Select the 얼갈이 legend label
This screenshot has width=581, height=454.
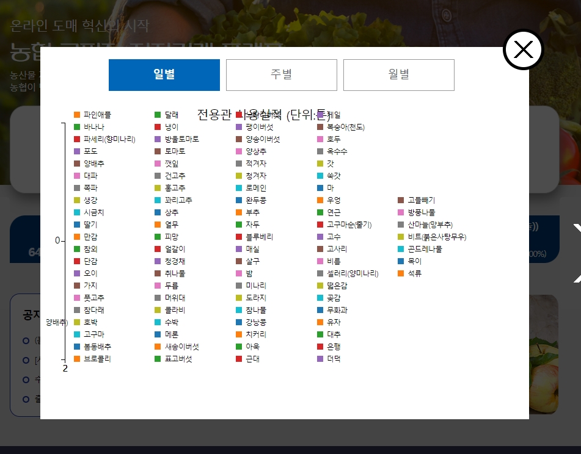point(175,249)
